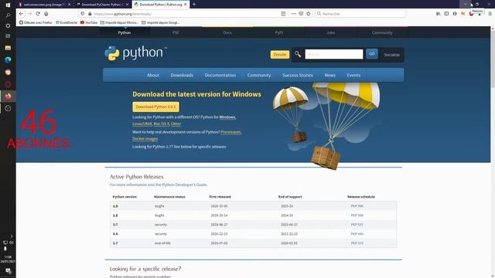
Task: Click the Python logo
Action: pyautogui.click(x=135, y=53)
